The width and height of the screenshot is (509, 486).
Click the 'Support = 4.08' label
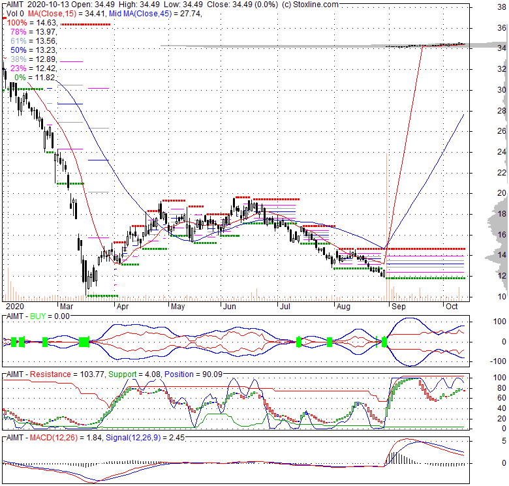click(134, 374)
